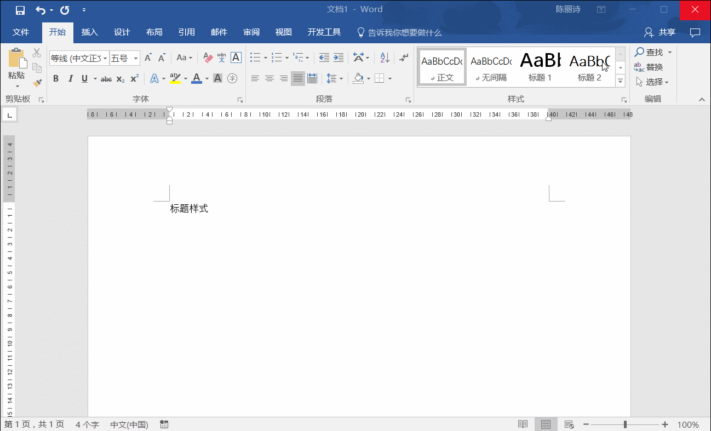Click the zoom slider handle
The height and width of the screenshot is (431, 711).
point(625,424)
